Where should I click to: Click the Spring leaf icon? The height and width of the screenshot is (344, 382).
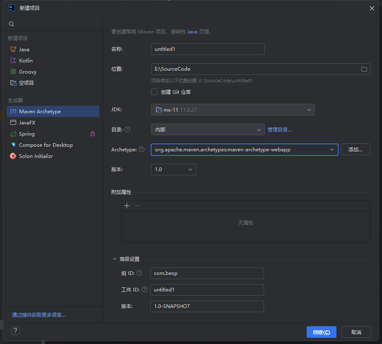13,134
